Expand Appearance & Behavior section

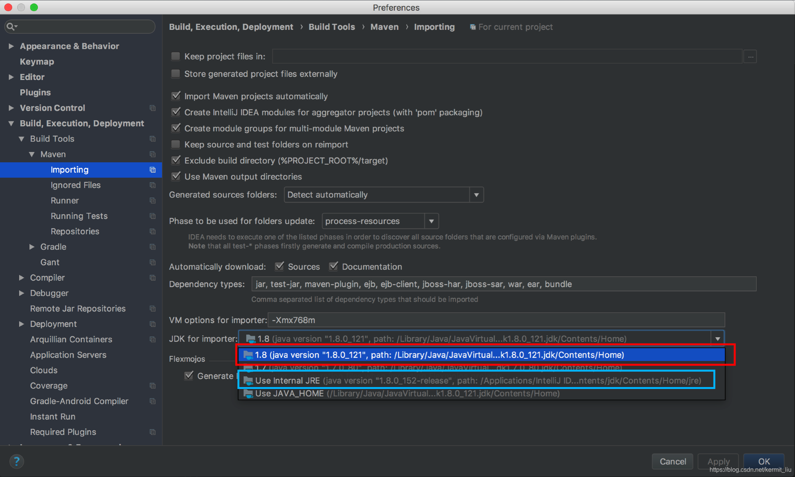[11, 46]
